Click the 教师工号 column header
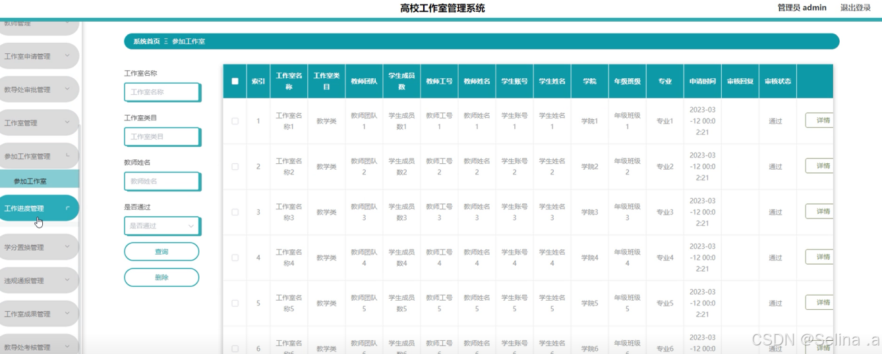This screenshot has height=354, width=882. (439, 82)
